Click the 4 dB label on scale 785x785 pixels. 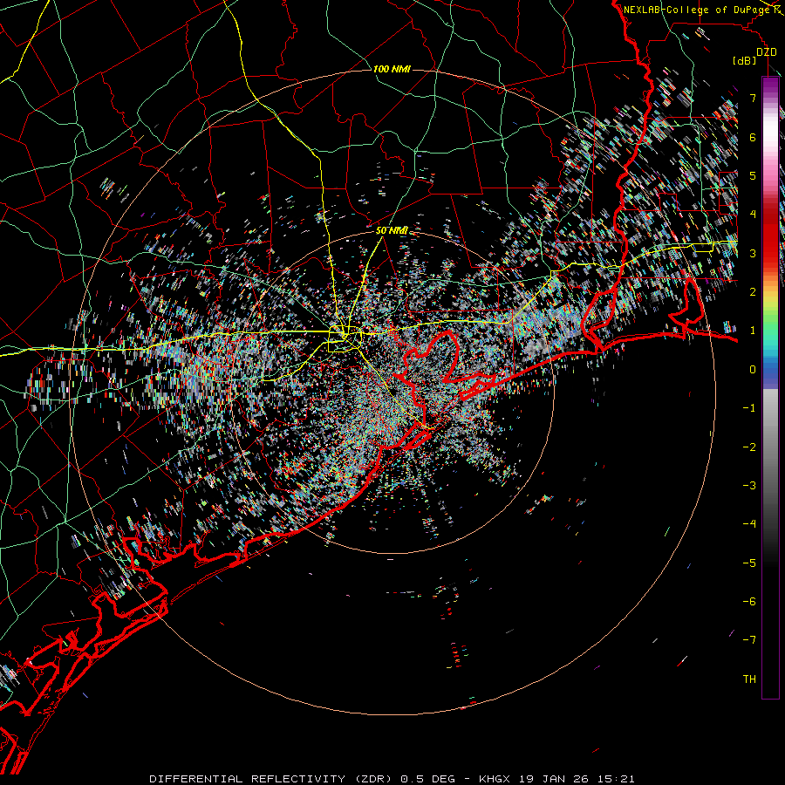tap(753, 215)
